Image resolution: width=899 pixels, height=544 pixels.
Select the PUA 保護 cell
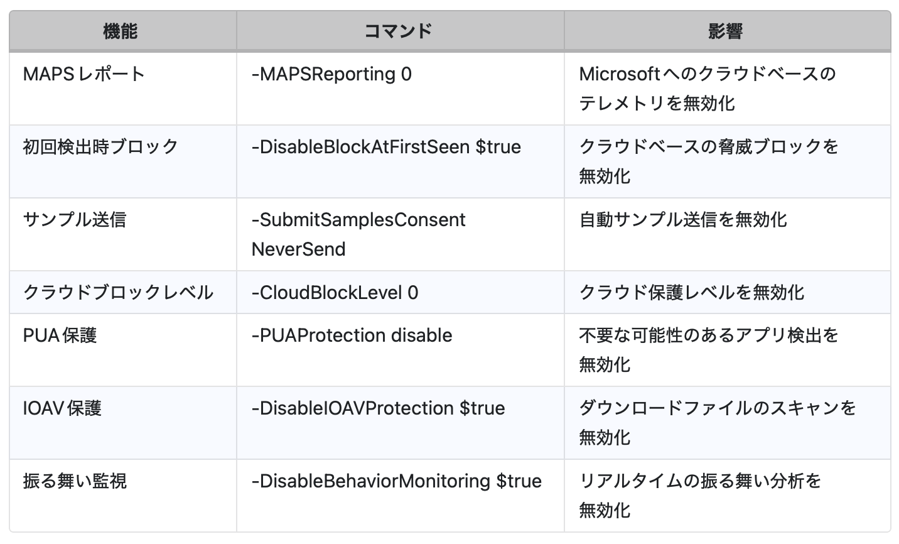coord(60,335)
